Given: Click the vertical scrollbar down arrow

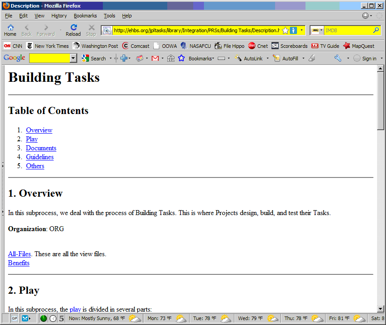Looking at the screenshot, I should [380, 309].
